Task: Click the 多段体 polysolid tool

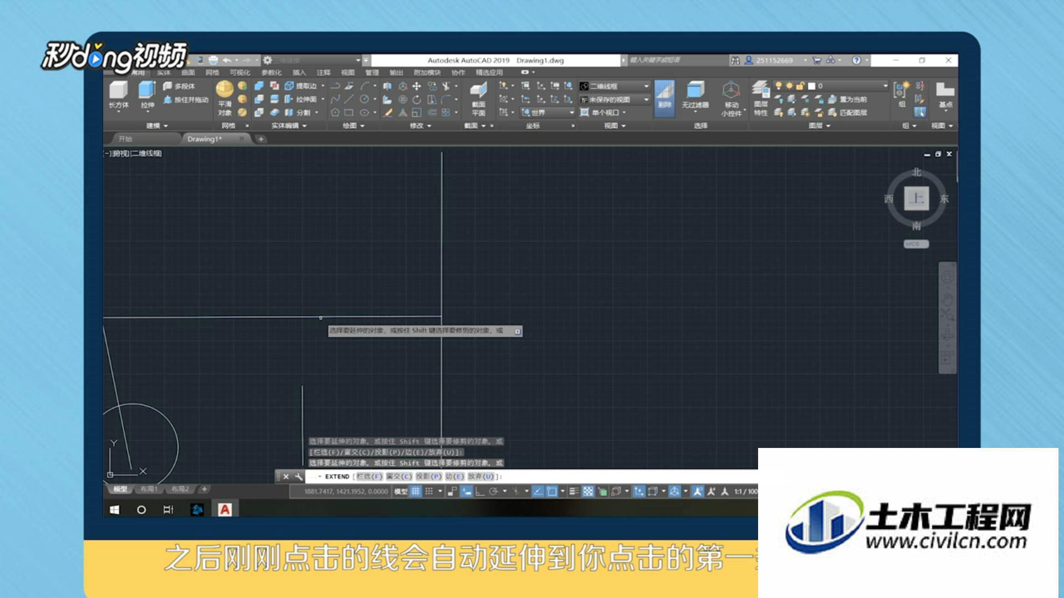Action: click(x=179, y=86)
